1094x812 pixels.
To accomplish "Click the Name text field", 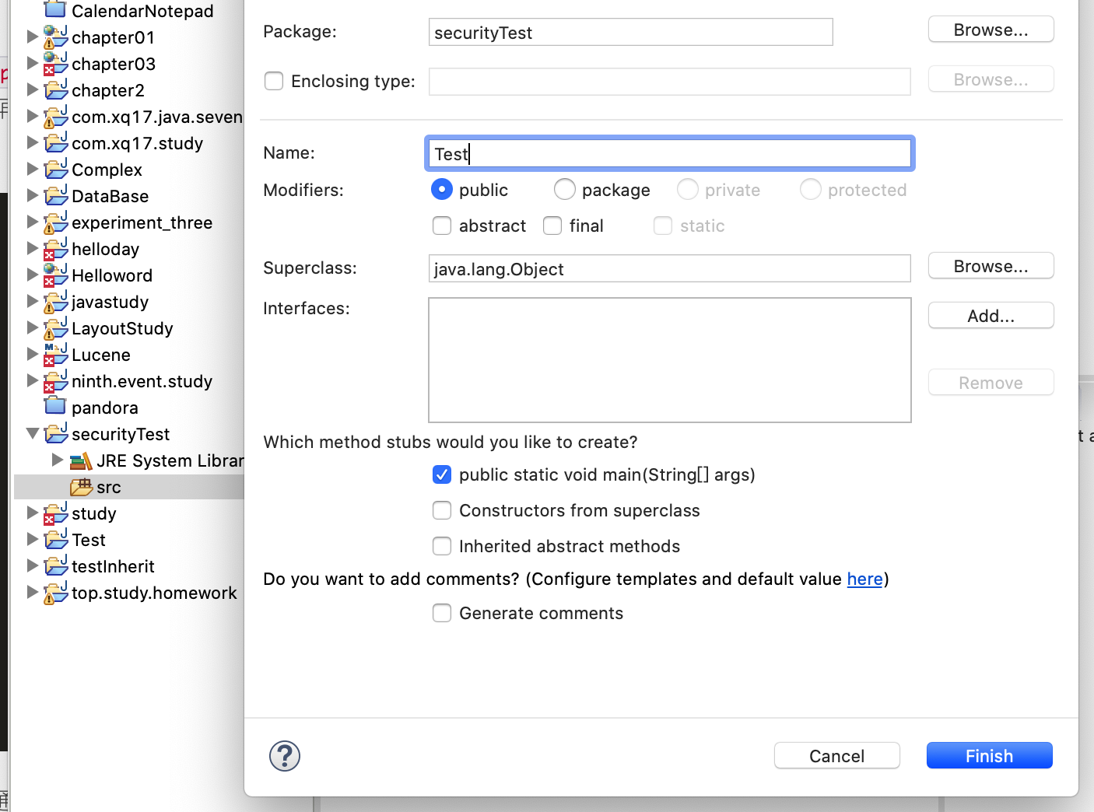I will [669, 153].
